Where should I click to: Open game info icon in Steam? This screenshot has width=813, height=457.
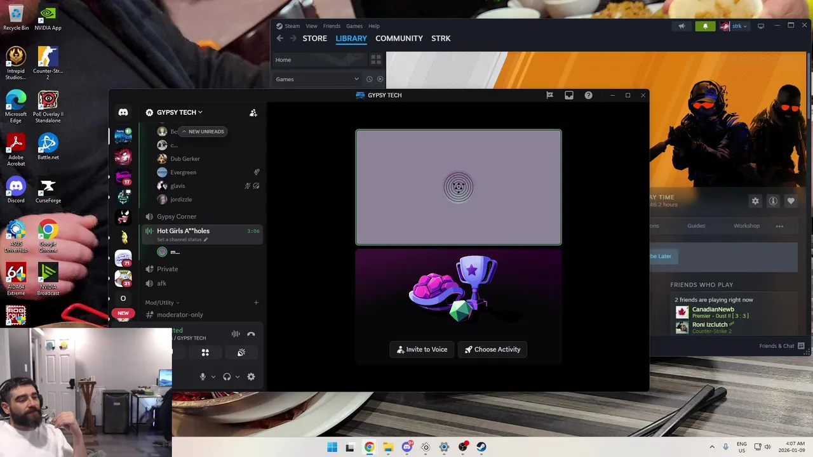[773, 201]
